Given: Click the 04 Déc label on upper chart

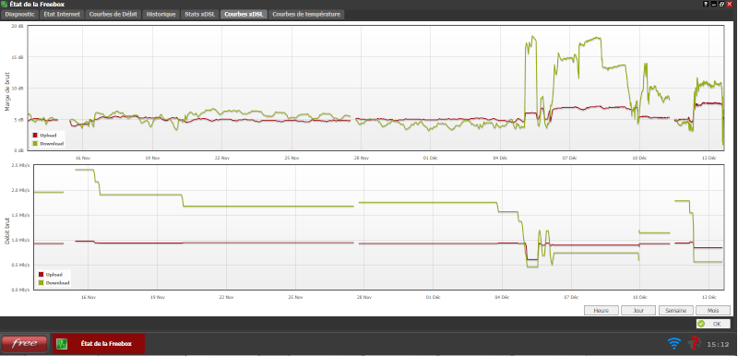Looking at the screenshot, I should [x=500, y=158].
